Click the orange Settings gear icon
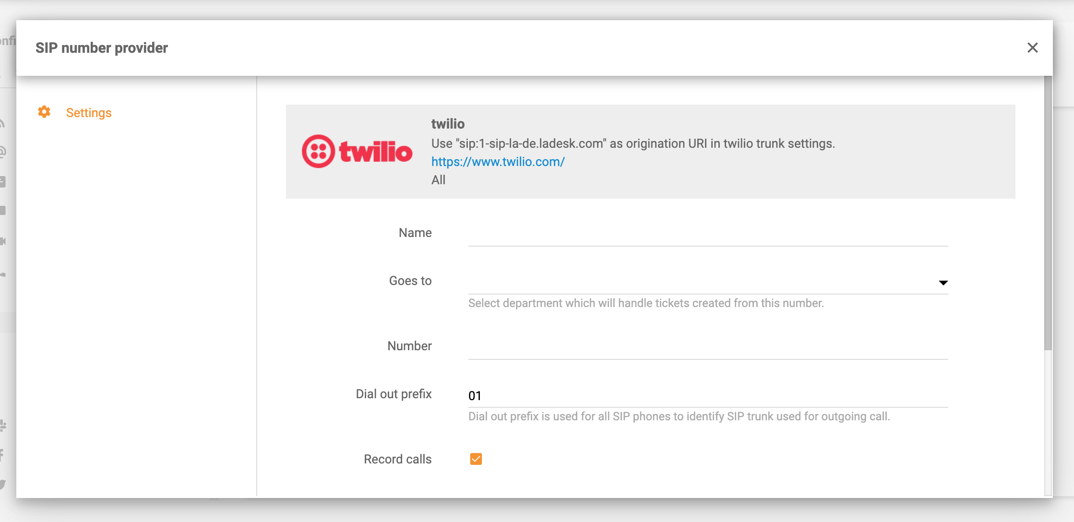 tap(44, 112)
